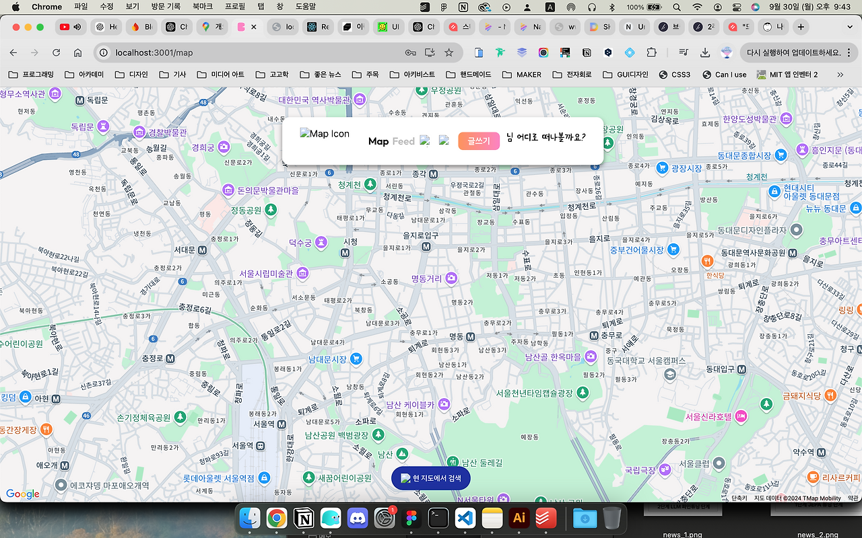Open the Chrome extensions puzzle icon

click(x=651, y=52)
